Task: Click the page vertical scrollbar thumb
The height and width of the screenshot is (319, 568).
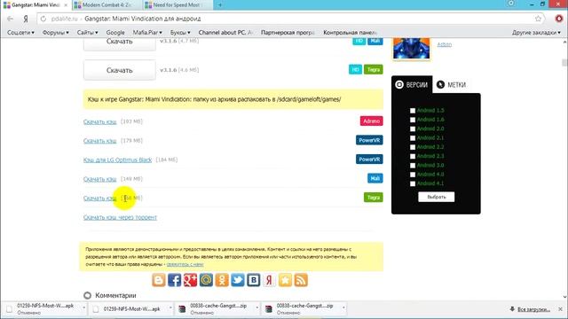Action: (x=564, y=62)
